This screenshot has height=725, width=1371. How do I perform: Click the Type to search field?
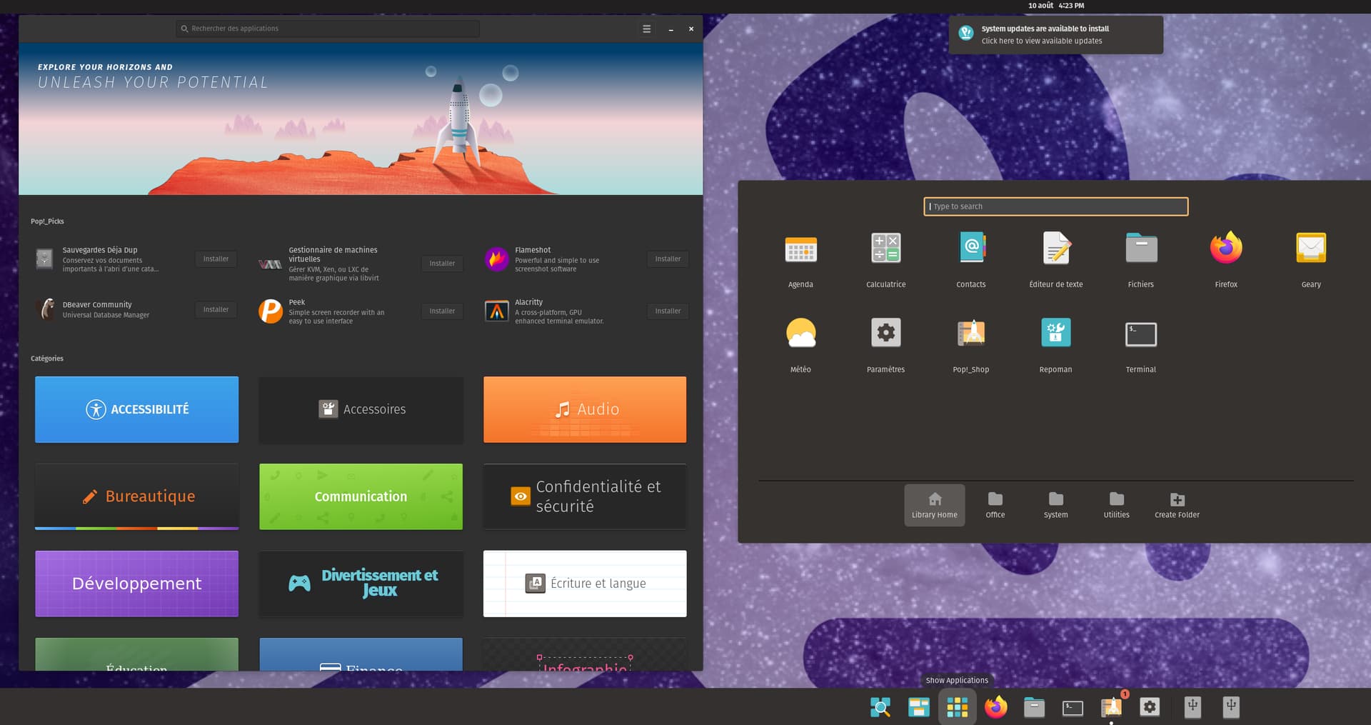[x=1055, y=206]
